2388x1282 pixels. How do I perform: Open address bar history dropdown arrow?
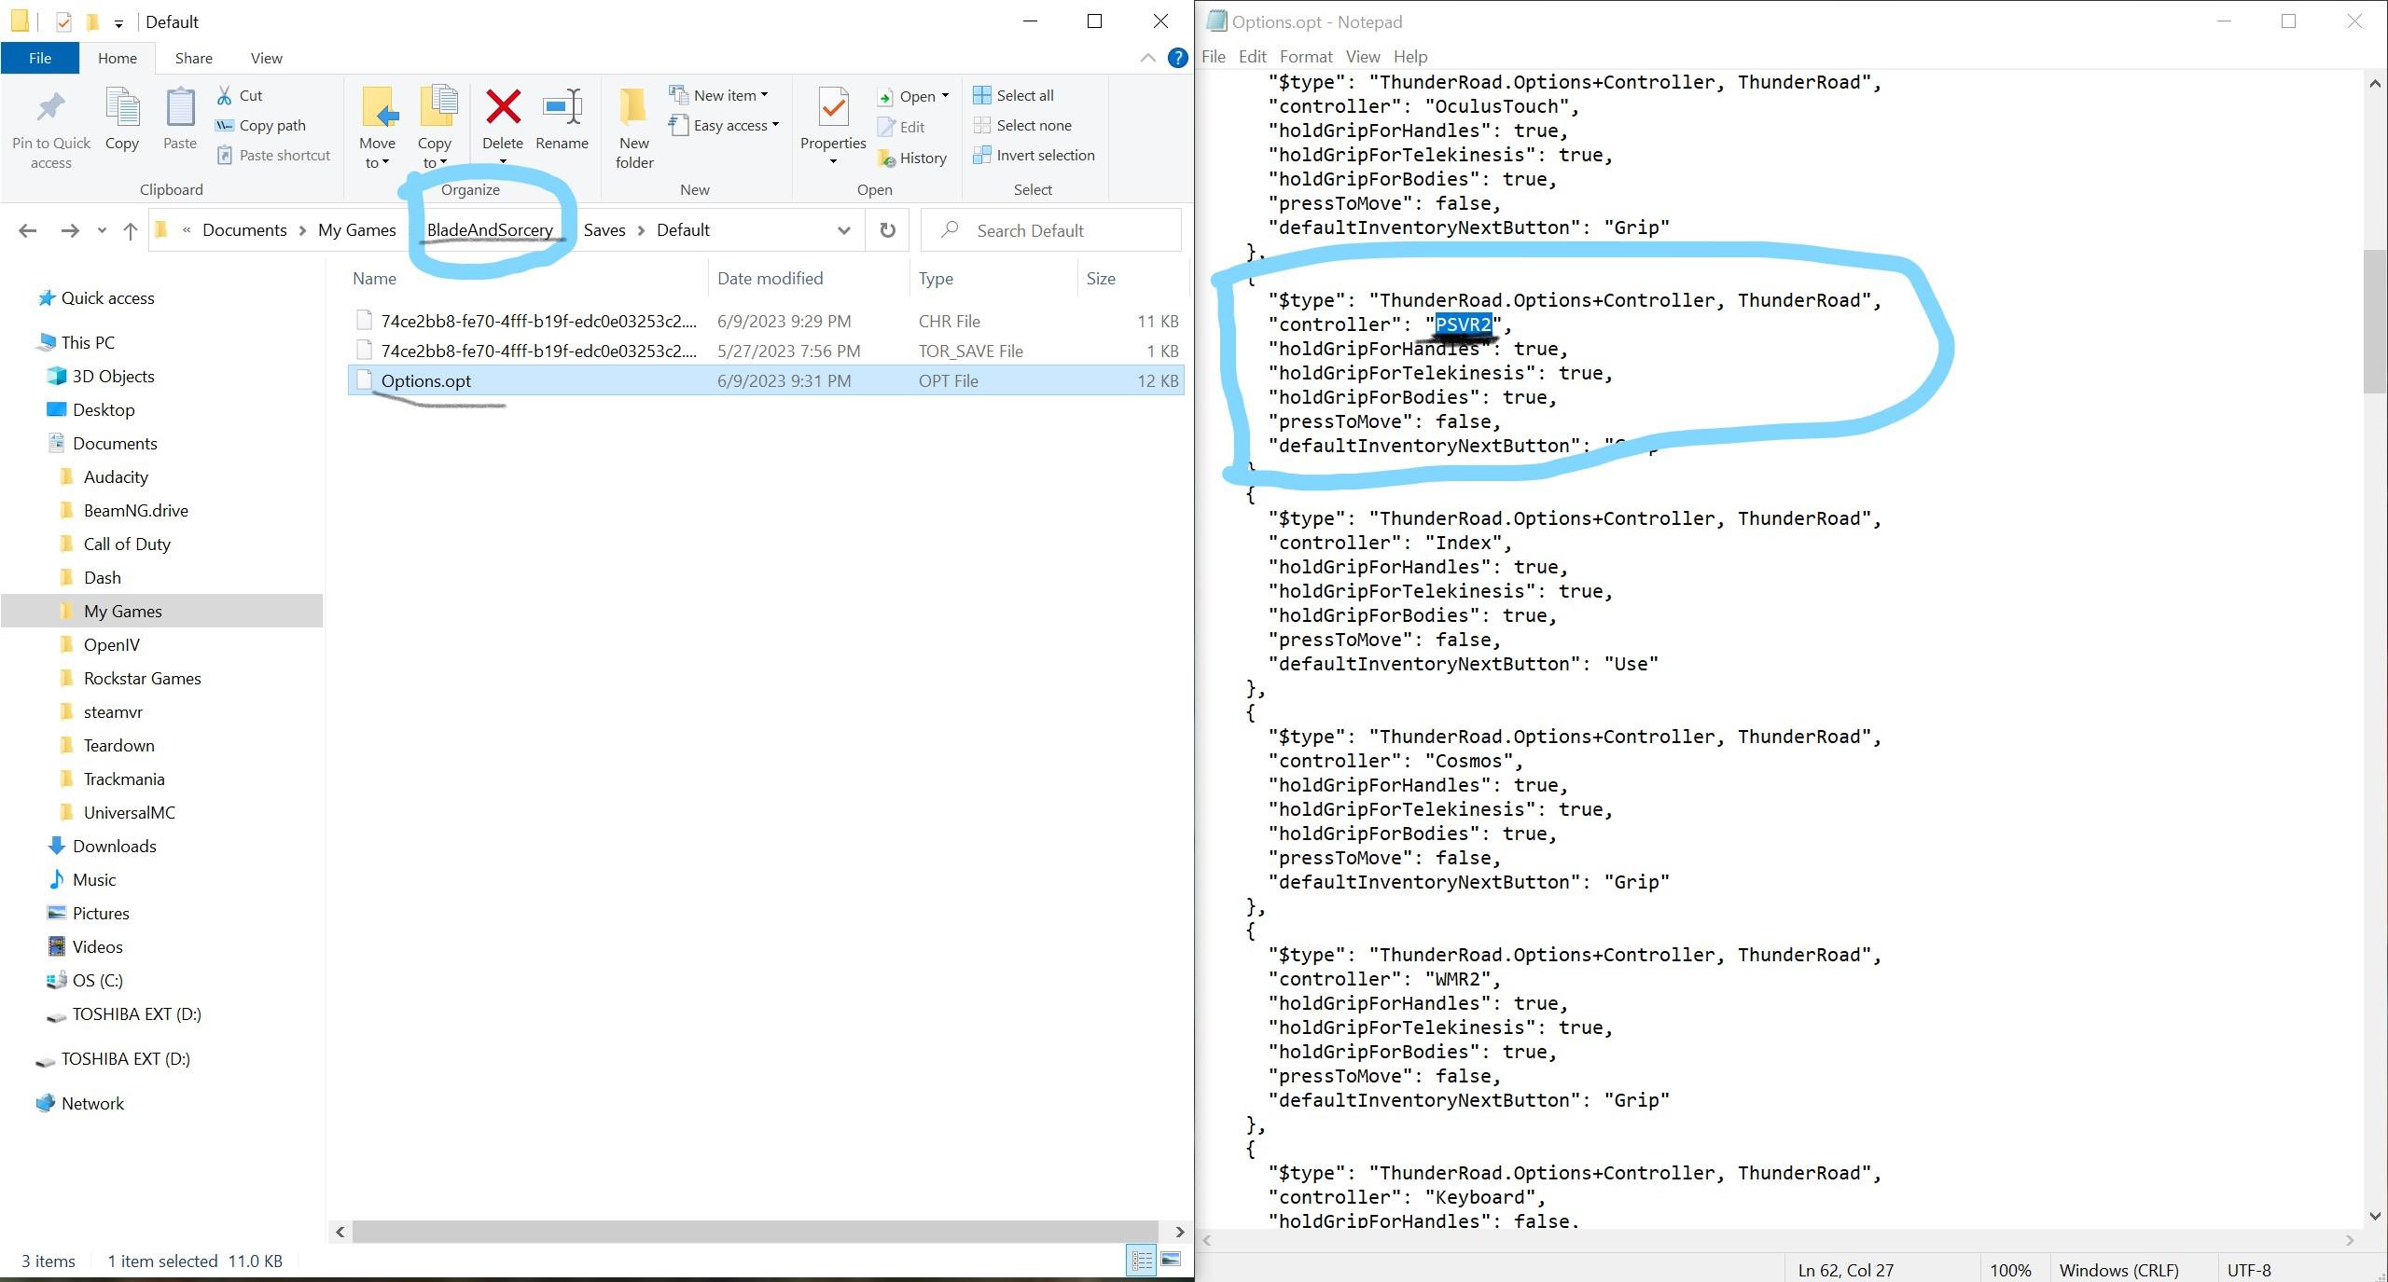coord(843,230)
